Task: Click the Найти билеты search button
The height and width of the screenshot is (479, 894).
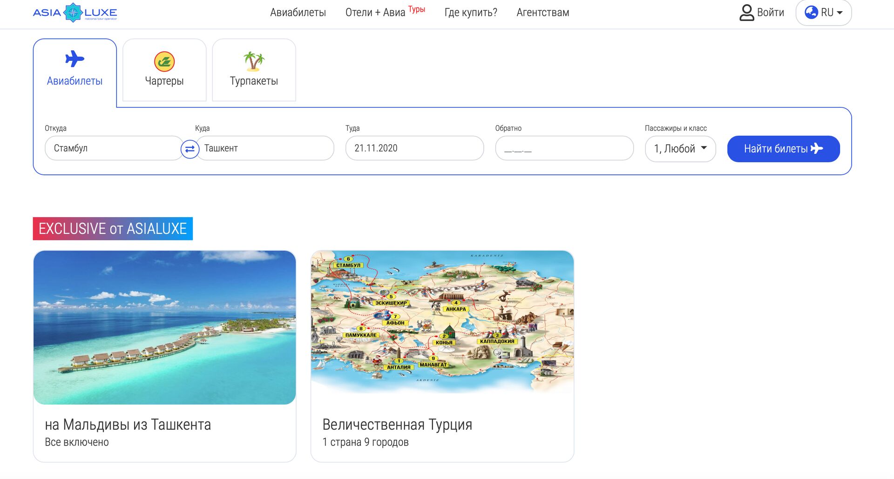Action: click(x=783, y=149)
